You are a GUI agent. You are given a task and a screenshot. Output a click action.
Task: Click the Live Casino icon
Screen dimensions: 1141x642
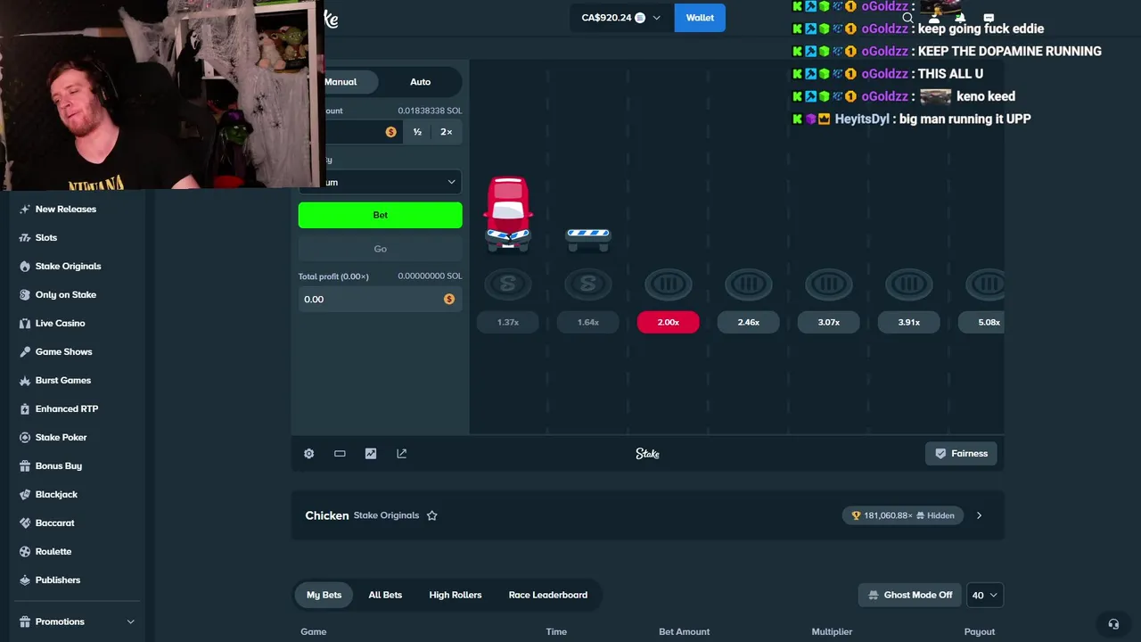point(25,323)
